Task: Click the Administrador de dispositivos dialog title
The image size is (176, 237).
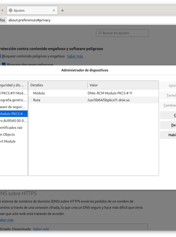Action: [84, 70]
